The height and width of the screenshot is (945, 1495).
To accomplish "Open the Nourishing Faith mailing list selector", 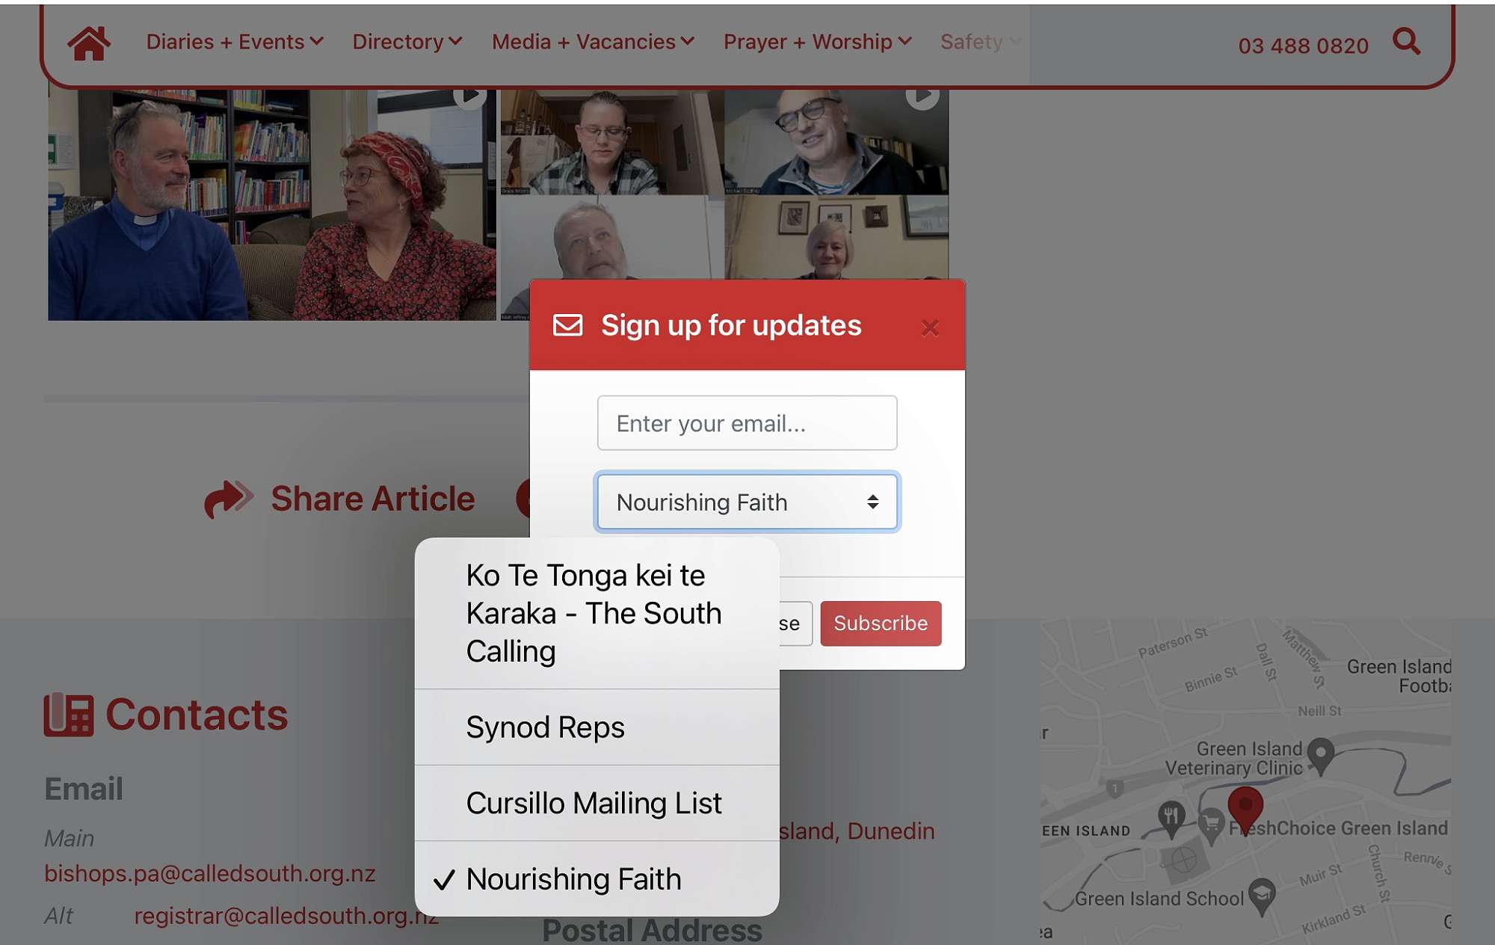I will 747,502.
